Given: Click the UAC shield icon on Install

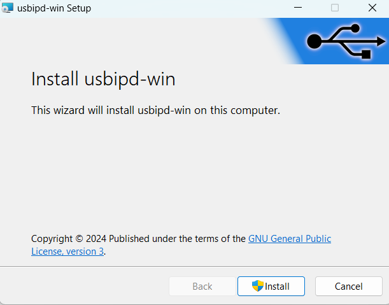Looking at the screenshot, I should (258, 286).
